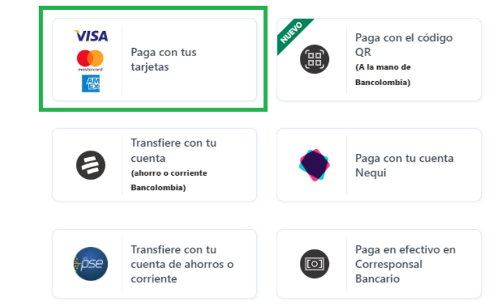Select the QR code scanner icon
This screenshot has width=504, height=305.
314,59
